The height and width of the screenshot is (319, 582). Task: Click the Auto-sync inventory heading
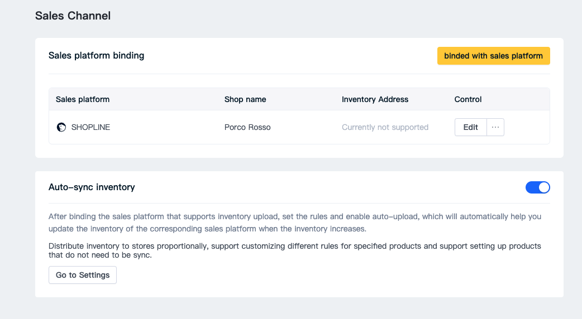coord(91,187)
